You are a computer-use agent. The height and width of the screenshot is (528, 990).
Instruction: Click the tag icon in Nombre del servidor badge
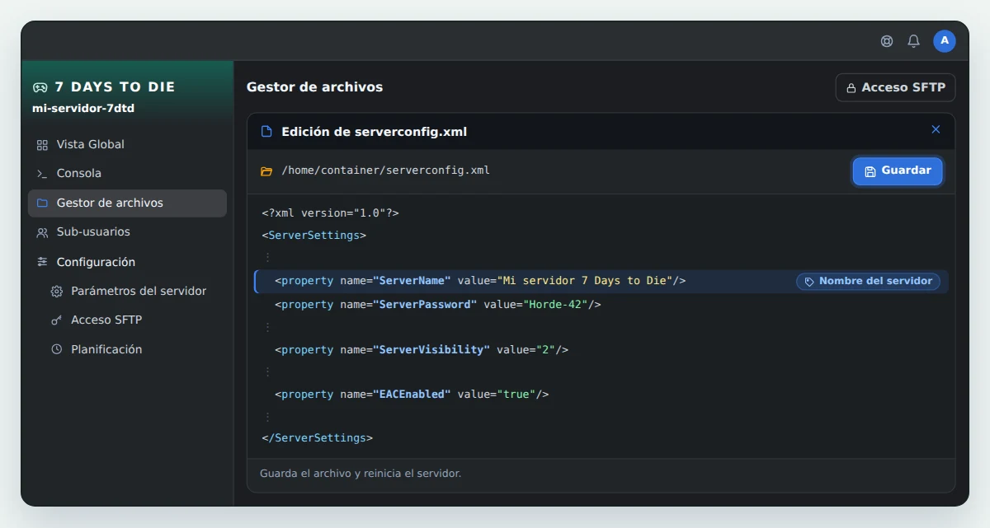point(809,282)
